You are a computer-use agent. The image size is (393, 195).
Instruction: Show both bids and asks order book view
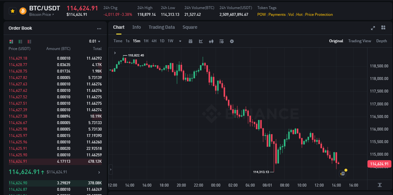(x=11, y=41)
